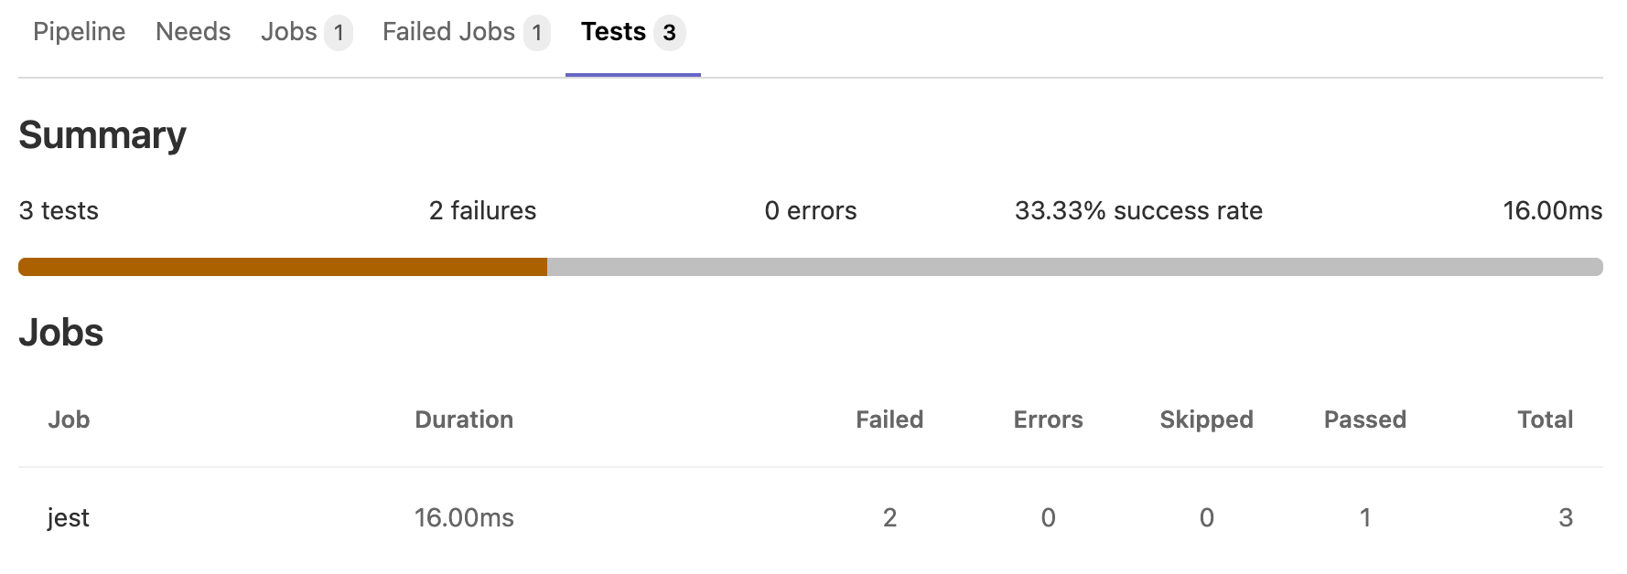Click the 16.00ms total duration stat

coord(1552,210)
